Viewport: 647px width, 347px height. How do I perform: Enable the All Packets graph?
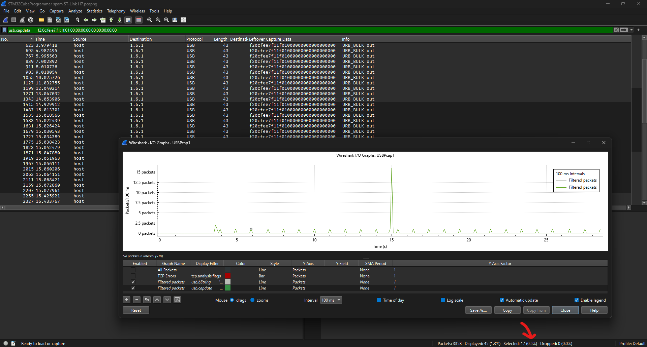coord(133,270)
